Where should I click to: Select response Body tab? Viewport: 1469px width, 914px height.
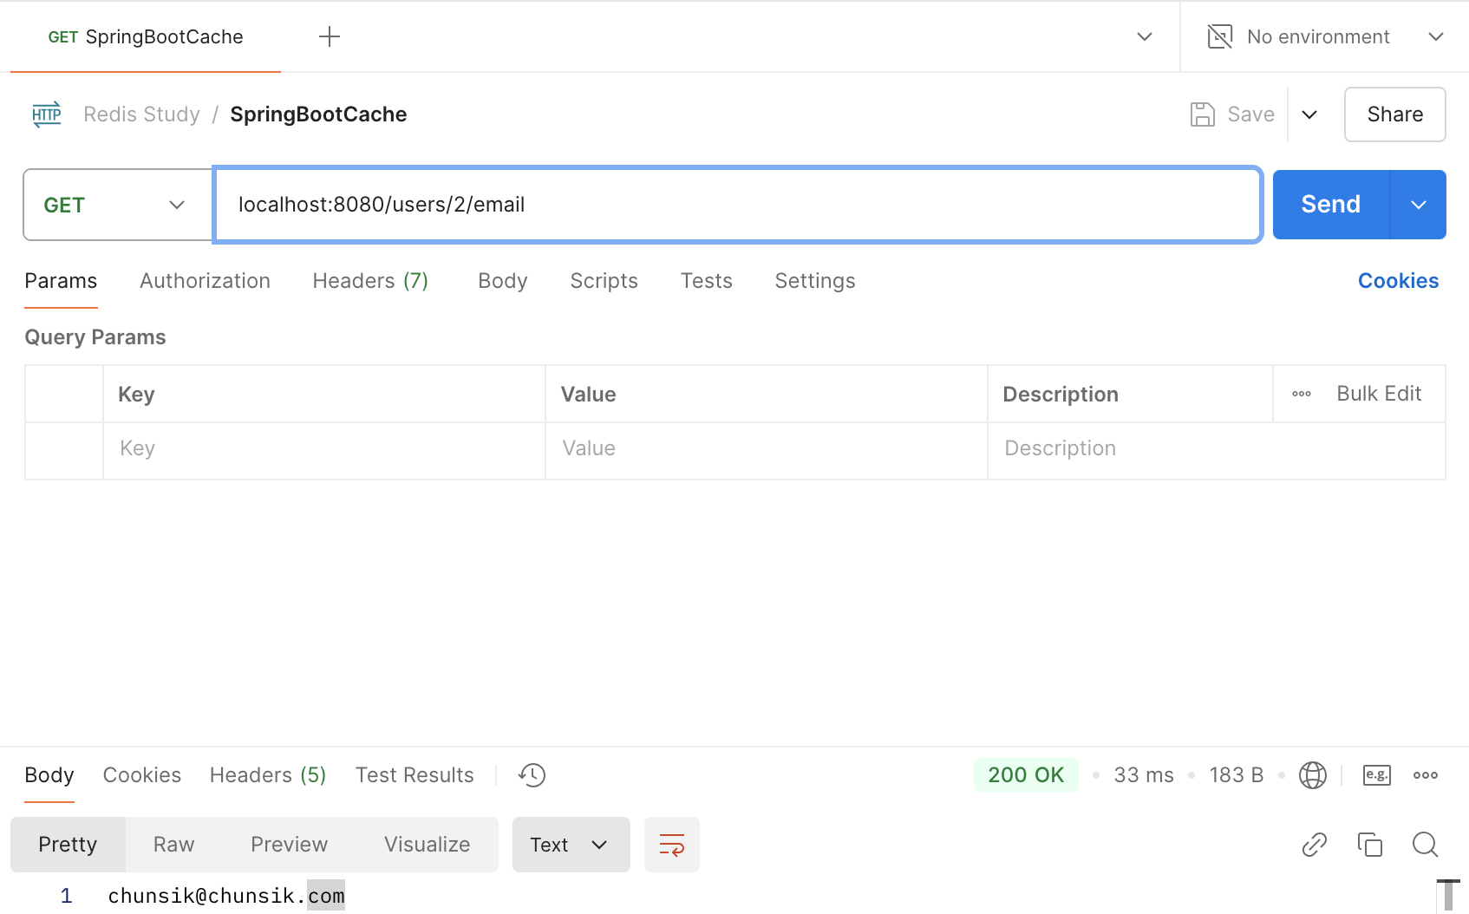point(49,775)
